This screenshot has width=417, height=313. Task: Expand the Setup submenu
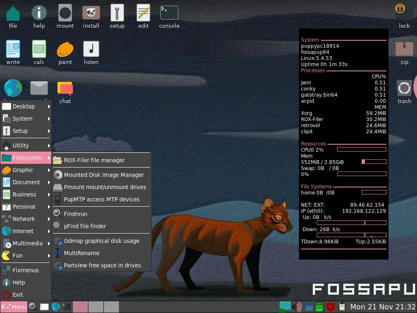point(26,131)
